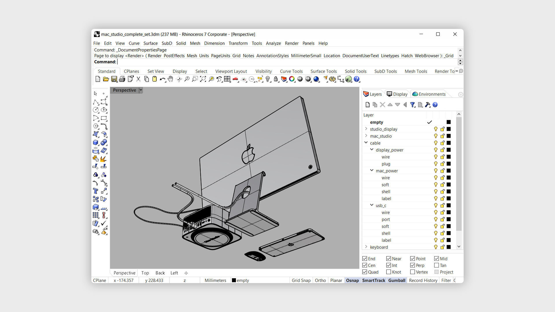The width and height of the screenshot is (555, 312).
Task: Click the New Layer icon in Layers panel
Action: (x=368, y=105)
